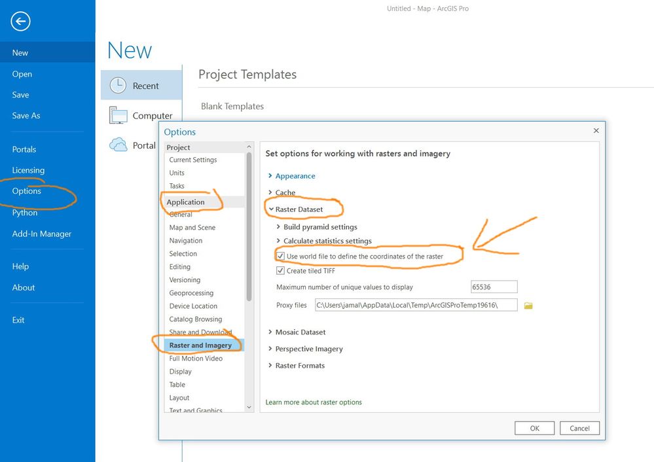Viewport: 654px width, 462px height.
Task: Open the Licensing menu item
Action: (x=28, y=170)
